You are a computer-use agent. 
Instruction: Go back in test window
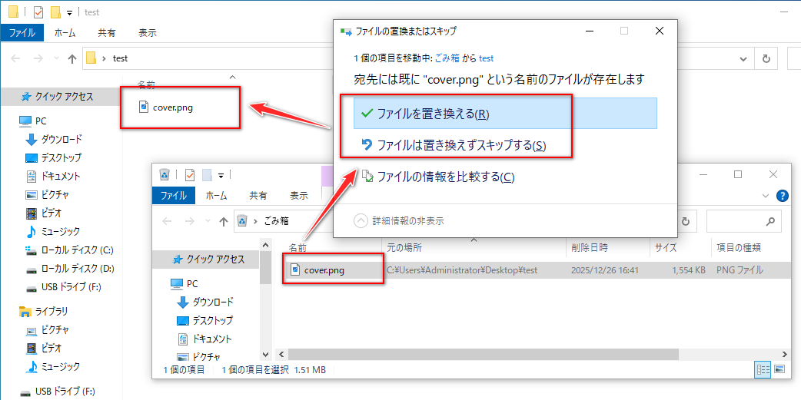pyautogui.click(x=16, y=58)
